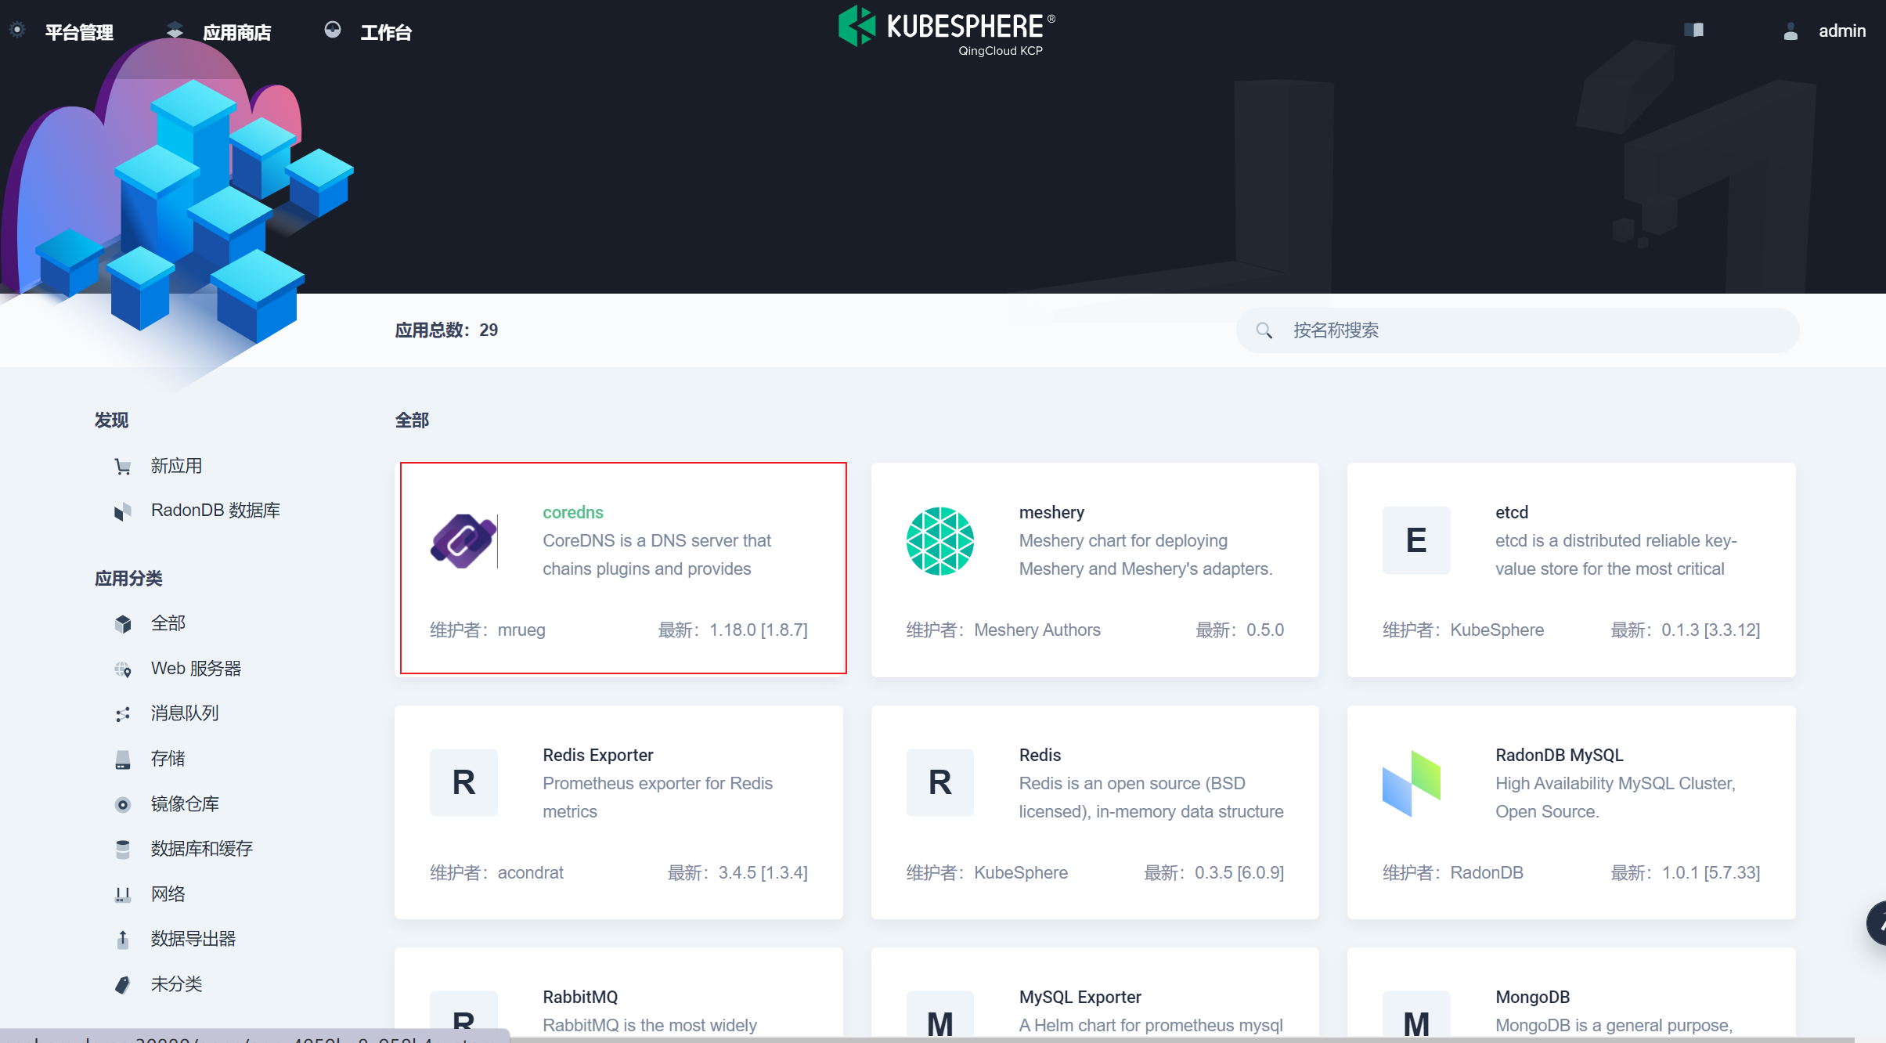Click the 消息队列 nodes icon
The height and width of the screenshot is (1043, 1886).
(x=123, y=714)
